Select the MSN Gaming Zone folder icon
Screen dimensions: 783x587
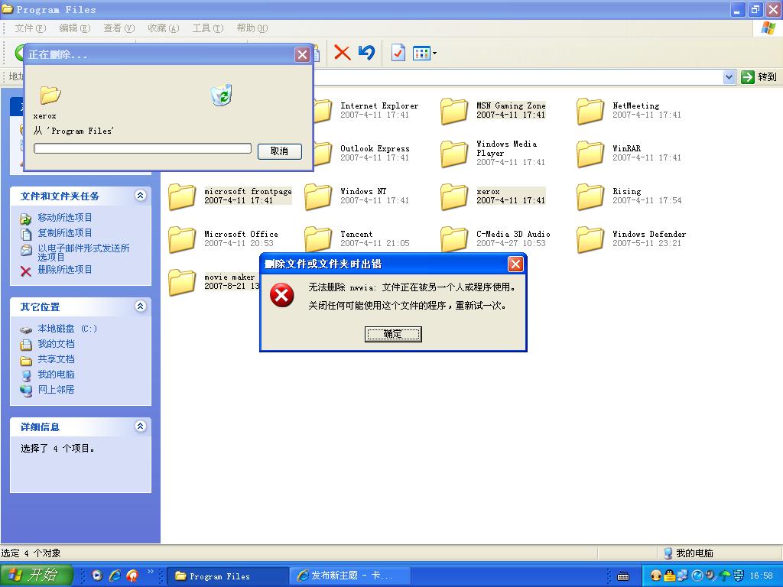[454, 110]
